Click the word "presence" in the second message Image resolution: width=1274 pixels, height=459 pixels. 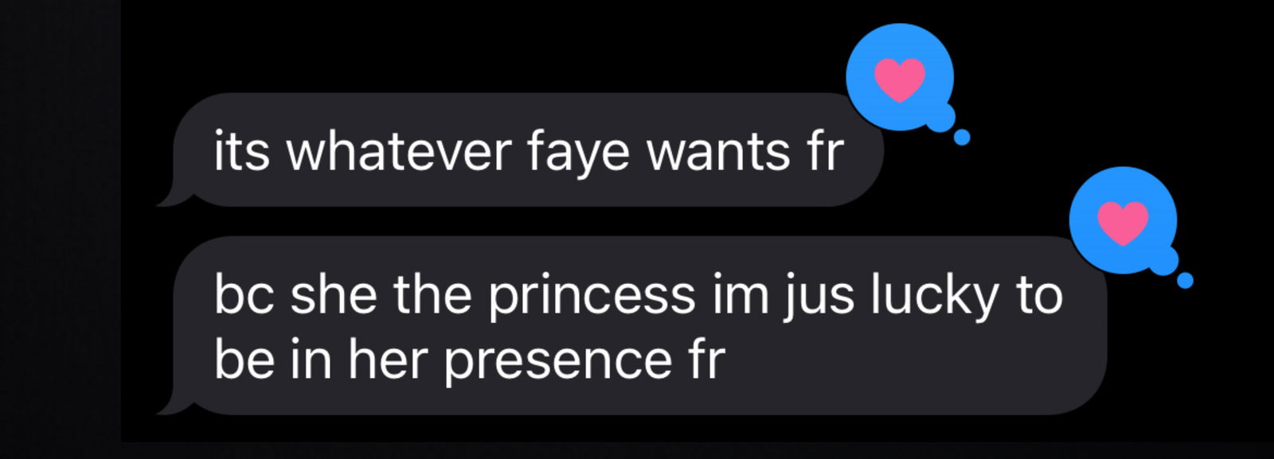pyautogui.click(x=558, y=361)
